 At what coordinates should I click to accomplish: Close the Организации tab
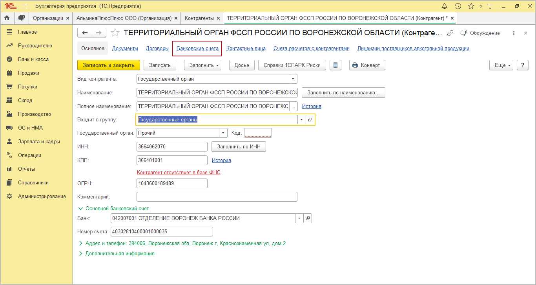pyautogui.click(x=67, y=18)
